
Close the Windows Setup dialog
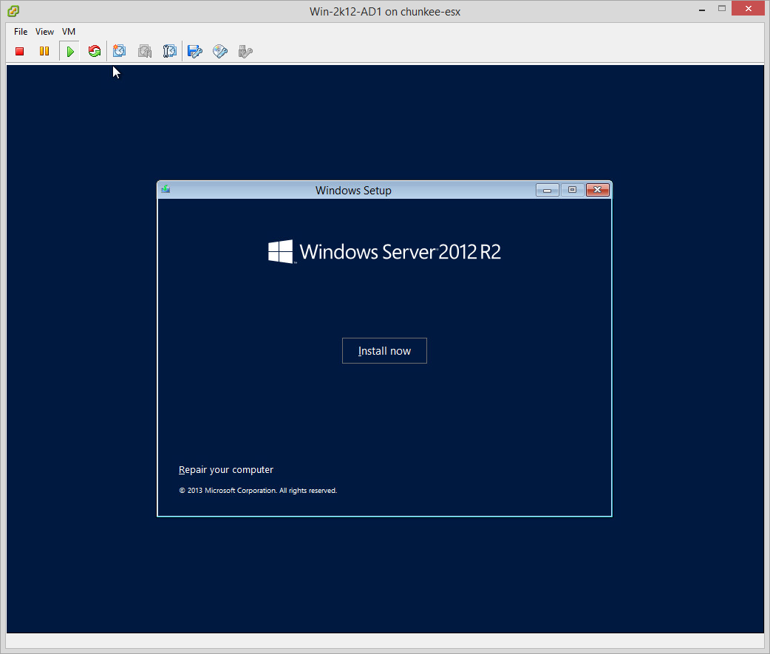point(597,190)
